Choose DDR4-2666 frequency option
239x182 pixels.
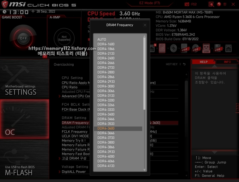(x=106, y=63)
